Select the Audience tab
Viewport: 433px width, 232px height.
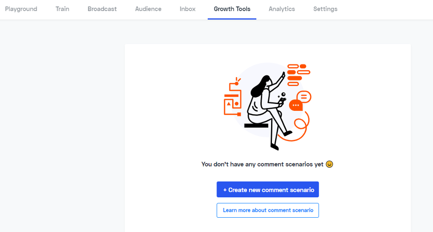pos(148,9)
